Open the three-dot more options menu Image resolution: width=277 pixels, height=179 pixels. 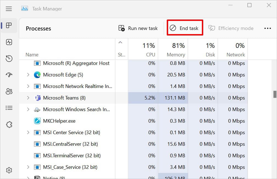tap(267, 28)
